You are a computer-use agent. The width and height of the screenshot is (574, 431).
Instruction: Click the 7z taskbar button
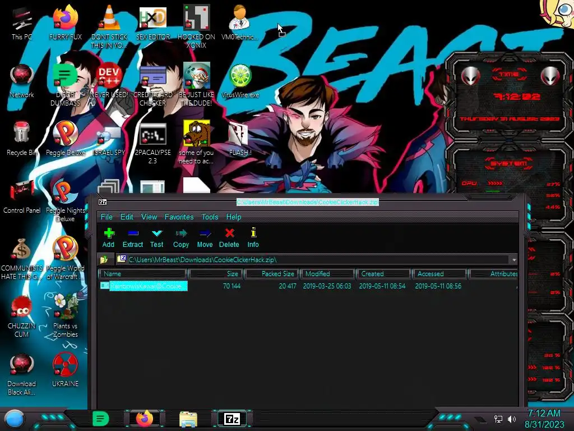click(x=232, y=419)
